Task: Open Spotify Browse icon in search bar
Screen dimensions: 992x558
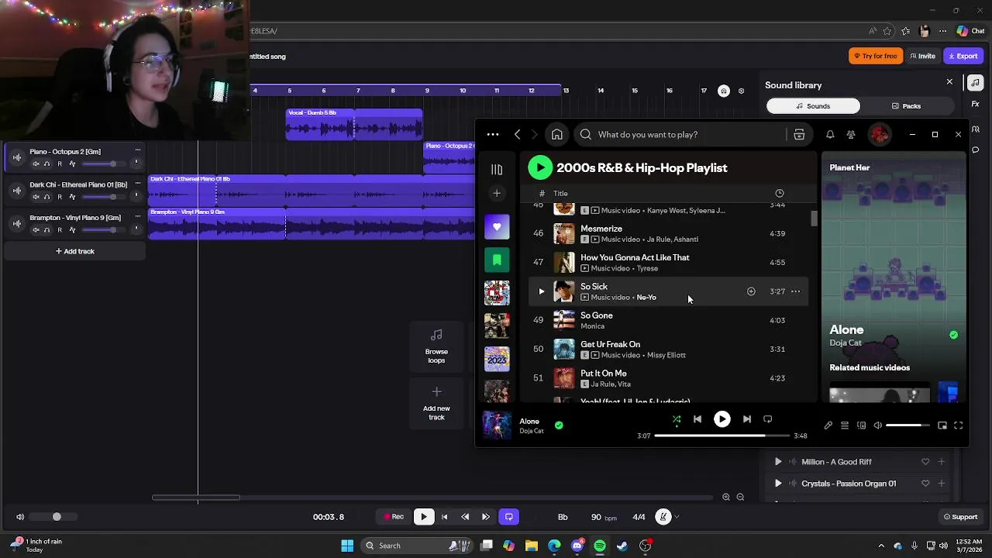Action: click(799, 135)
